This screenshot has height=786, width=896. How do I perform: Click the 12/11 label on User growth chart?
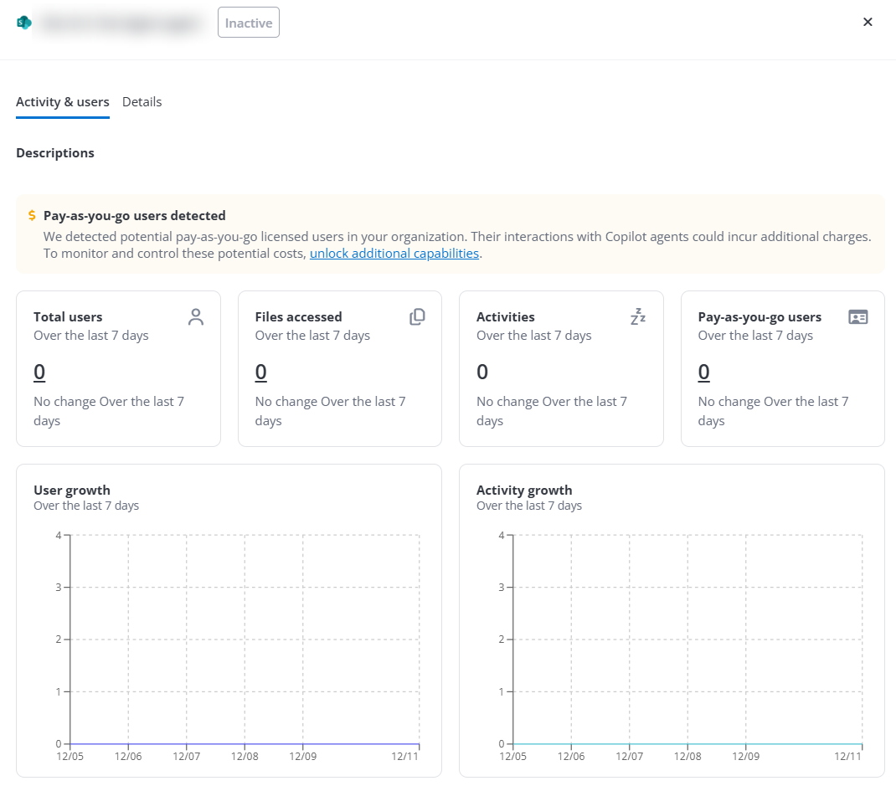405,757
